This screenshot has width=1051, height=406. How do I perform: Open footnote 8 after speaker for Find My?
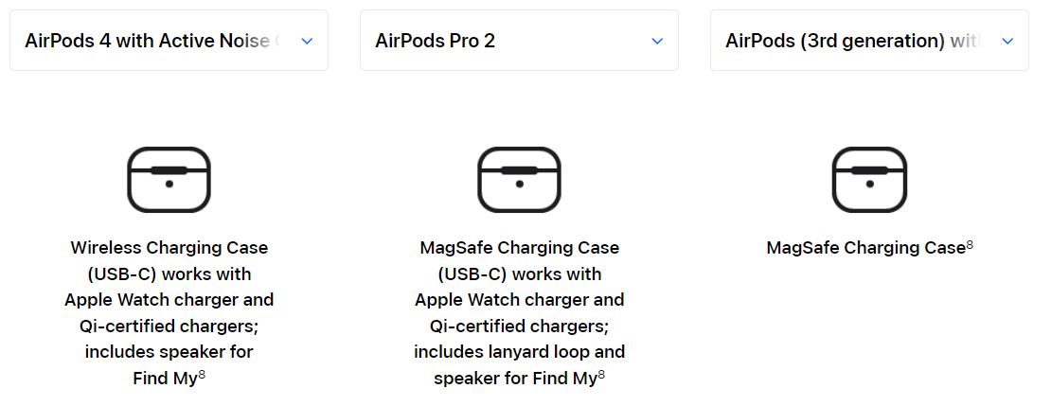[601, 375]
